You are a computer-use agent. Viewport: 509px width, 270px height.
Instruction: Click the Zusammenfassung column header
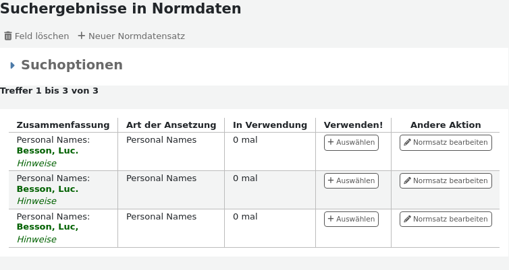(63, 125)
